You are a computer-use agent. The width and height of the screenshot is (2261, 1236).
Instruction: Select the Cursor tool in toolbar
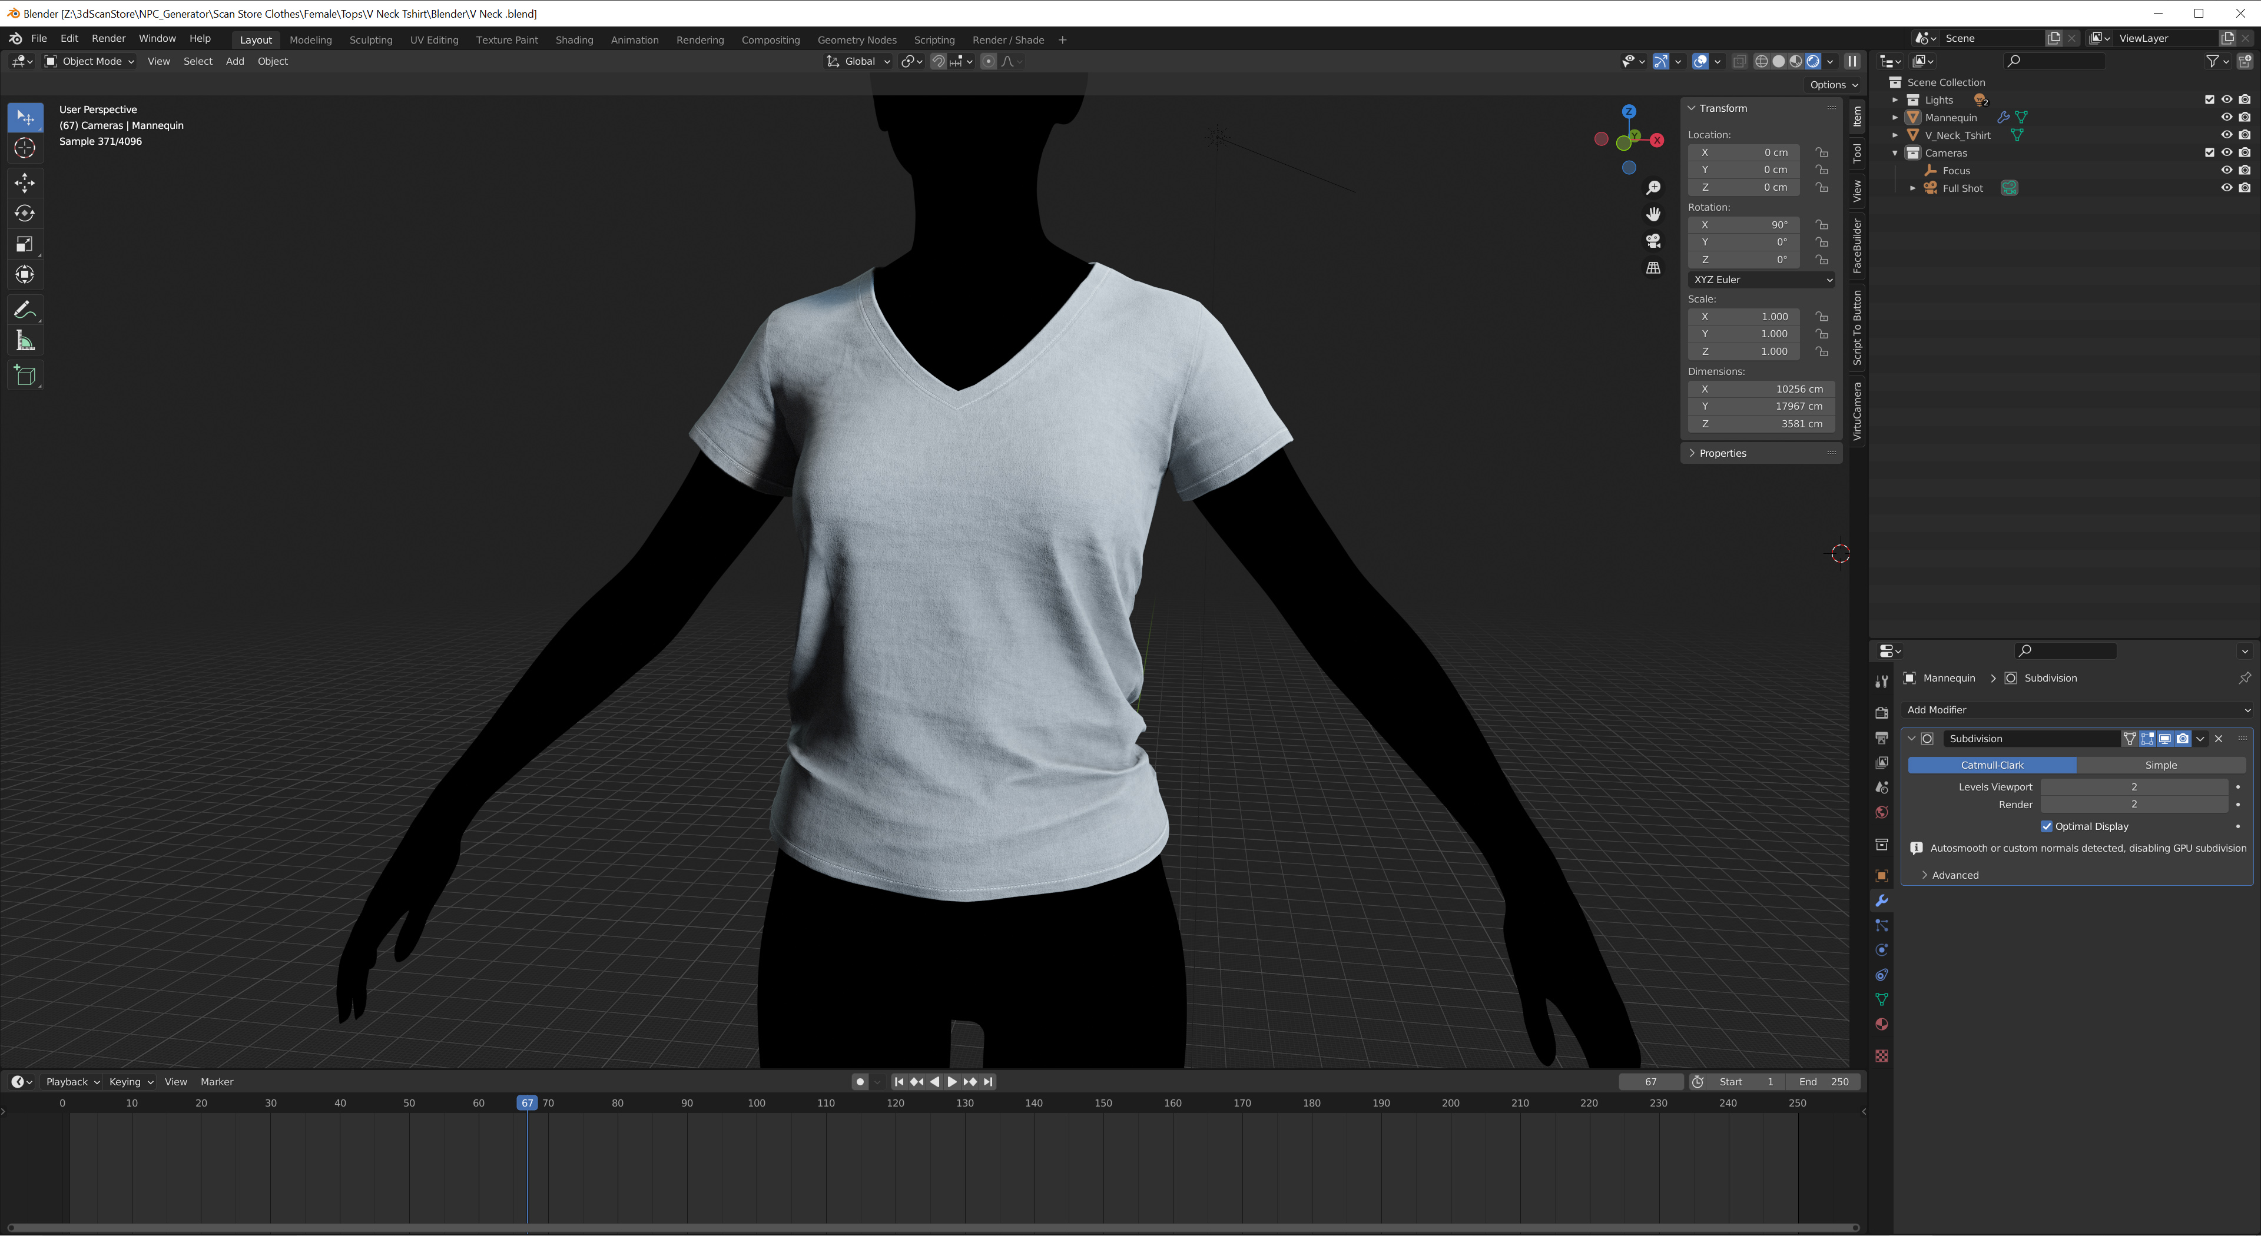click(x=25, y=148)
